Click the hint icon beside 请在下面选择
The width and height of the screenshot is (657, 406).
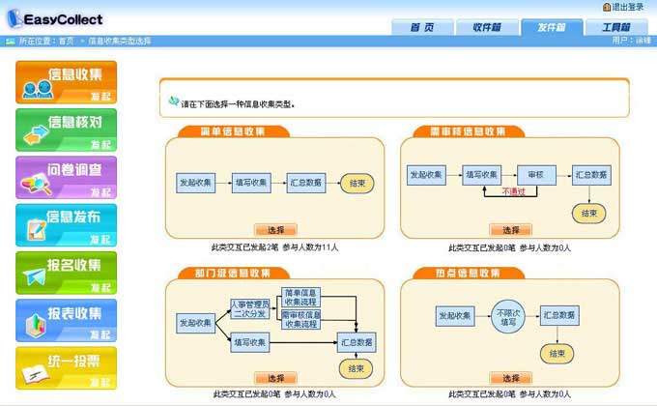click(174, 101)
